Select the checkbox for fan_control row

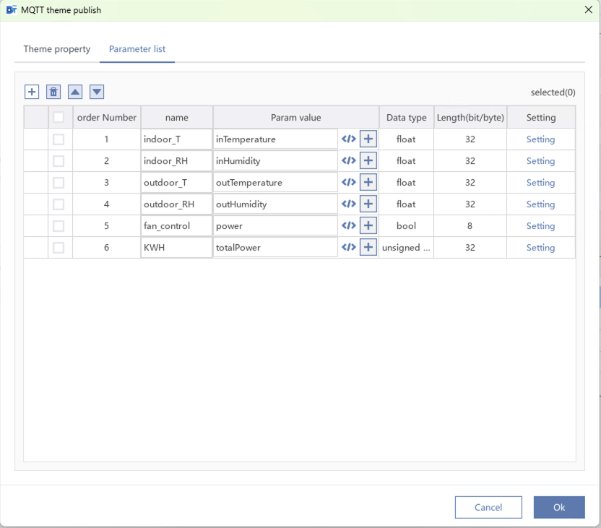[x=59, y=226]
